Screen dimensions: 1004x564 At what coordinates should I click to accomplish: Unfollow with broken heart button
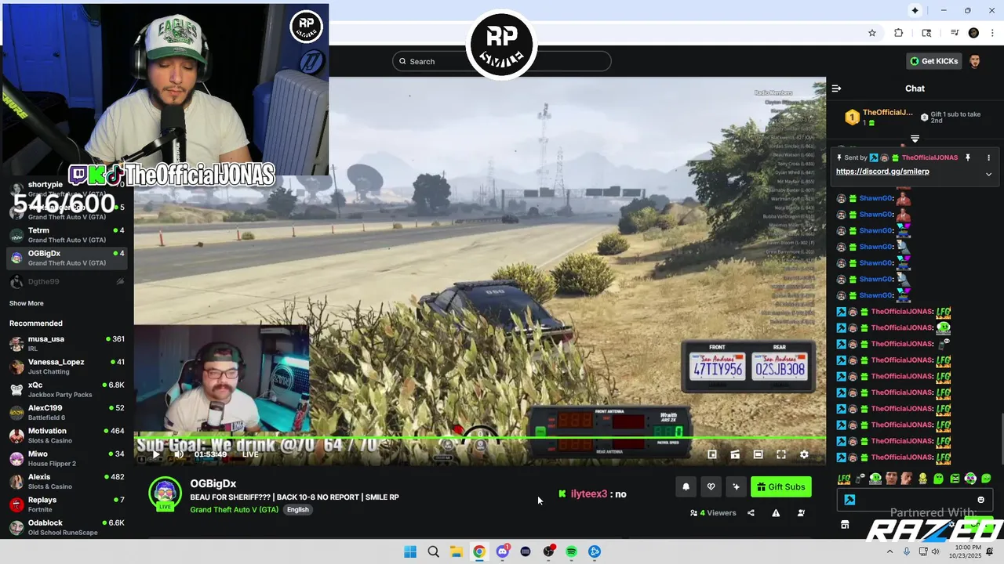[711, 486]
